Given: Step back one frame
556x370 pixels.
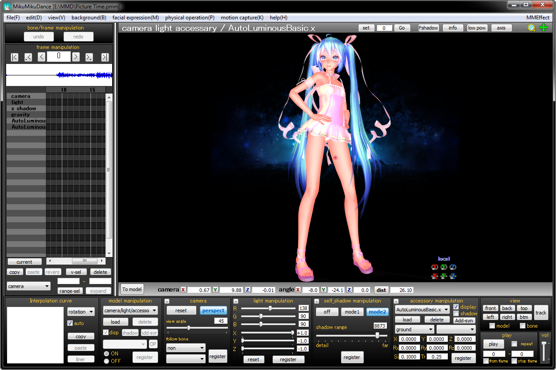Looking at the screenshot, I should pos(42,57).
